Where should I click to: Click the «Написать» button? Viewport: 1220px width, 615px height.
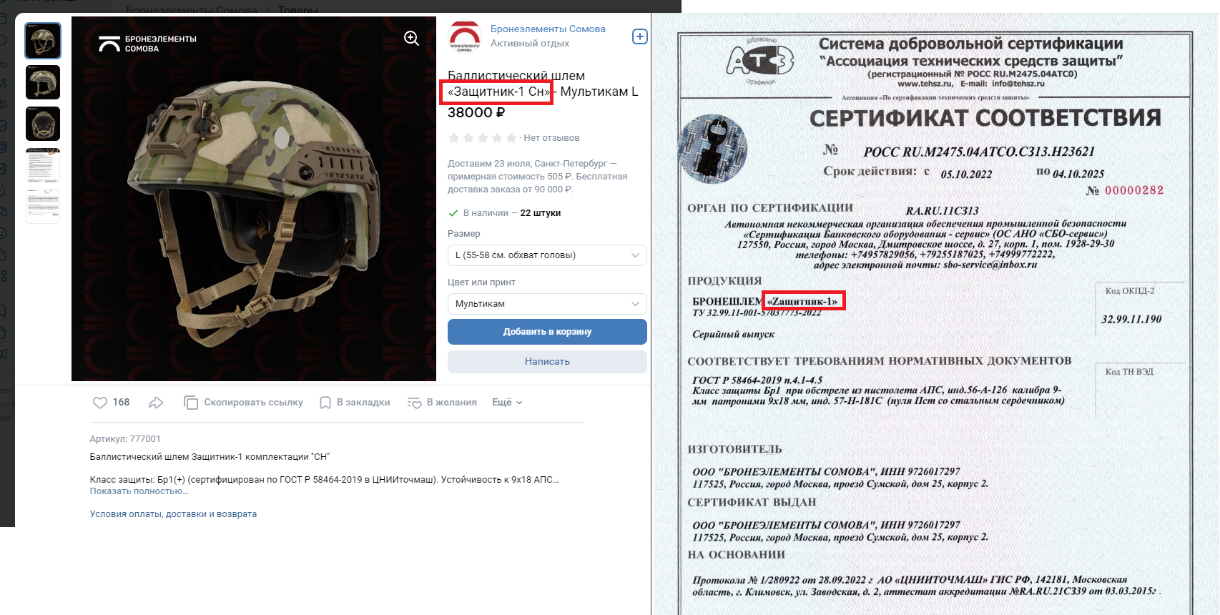click(x=547, y=362)
